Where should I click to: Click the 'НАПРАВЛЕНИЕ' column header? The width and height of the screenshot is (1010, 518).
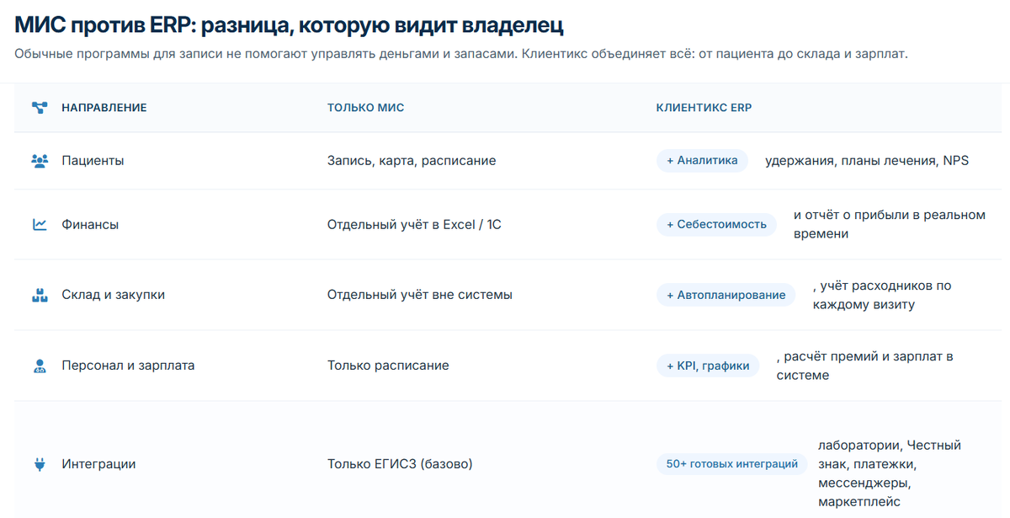pyautogui.click(x=104, y=108)
